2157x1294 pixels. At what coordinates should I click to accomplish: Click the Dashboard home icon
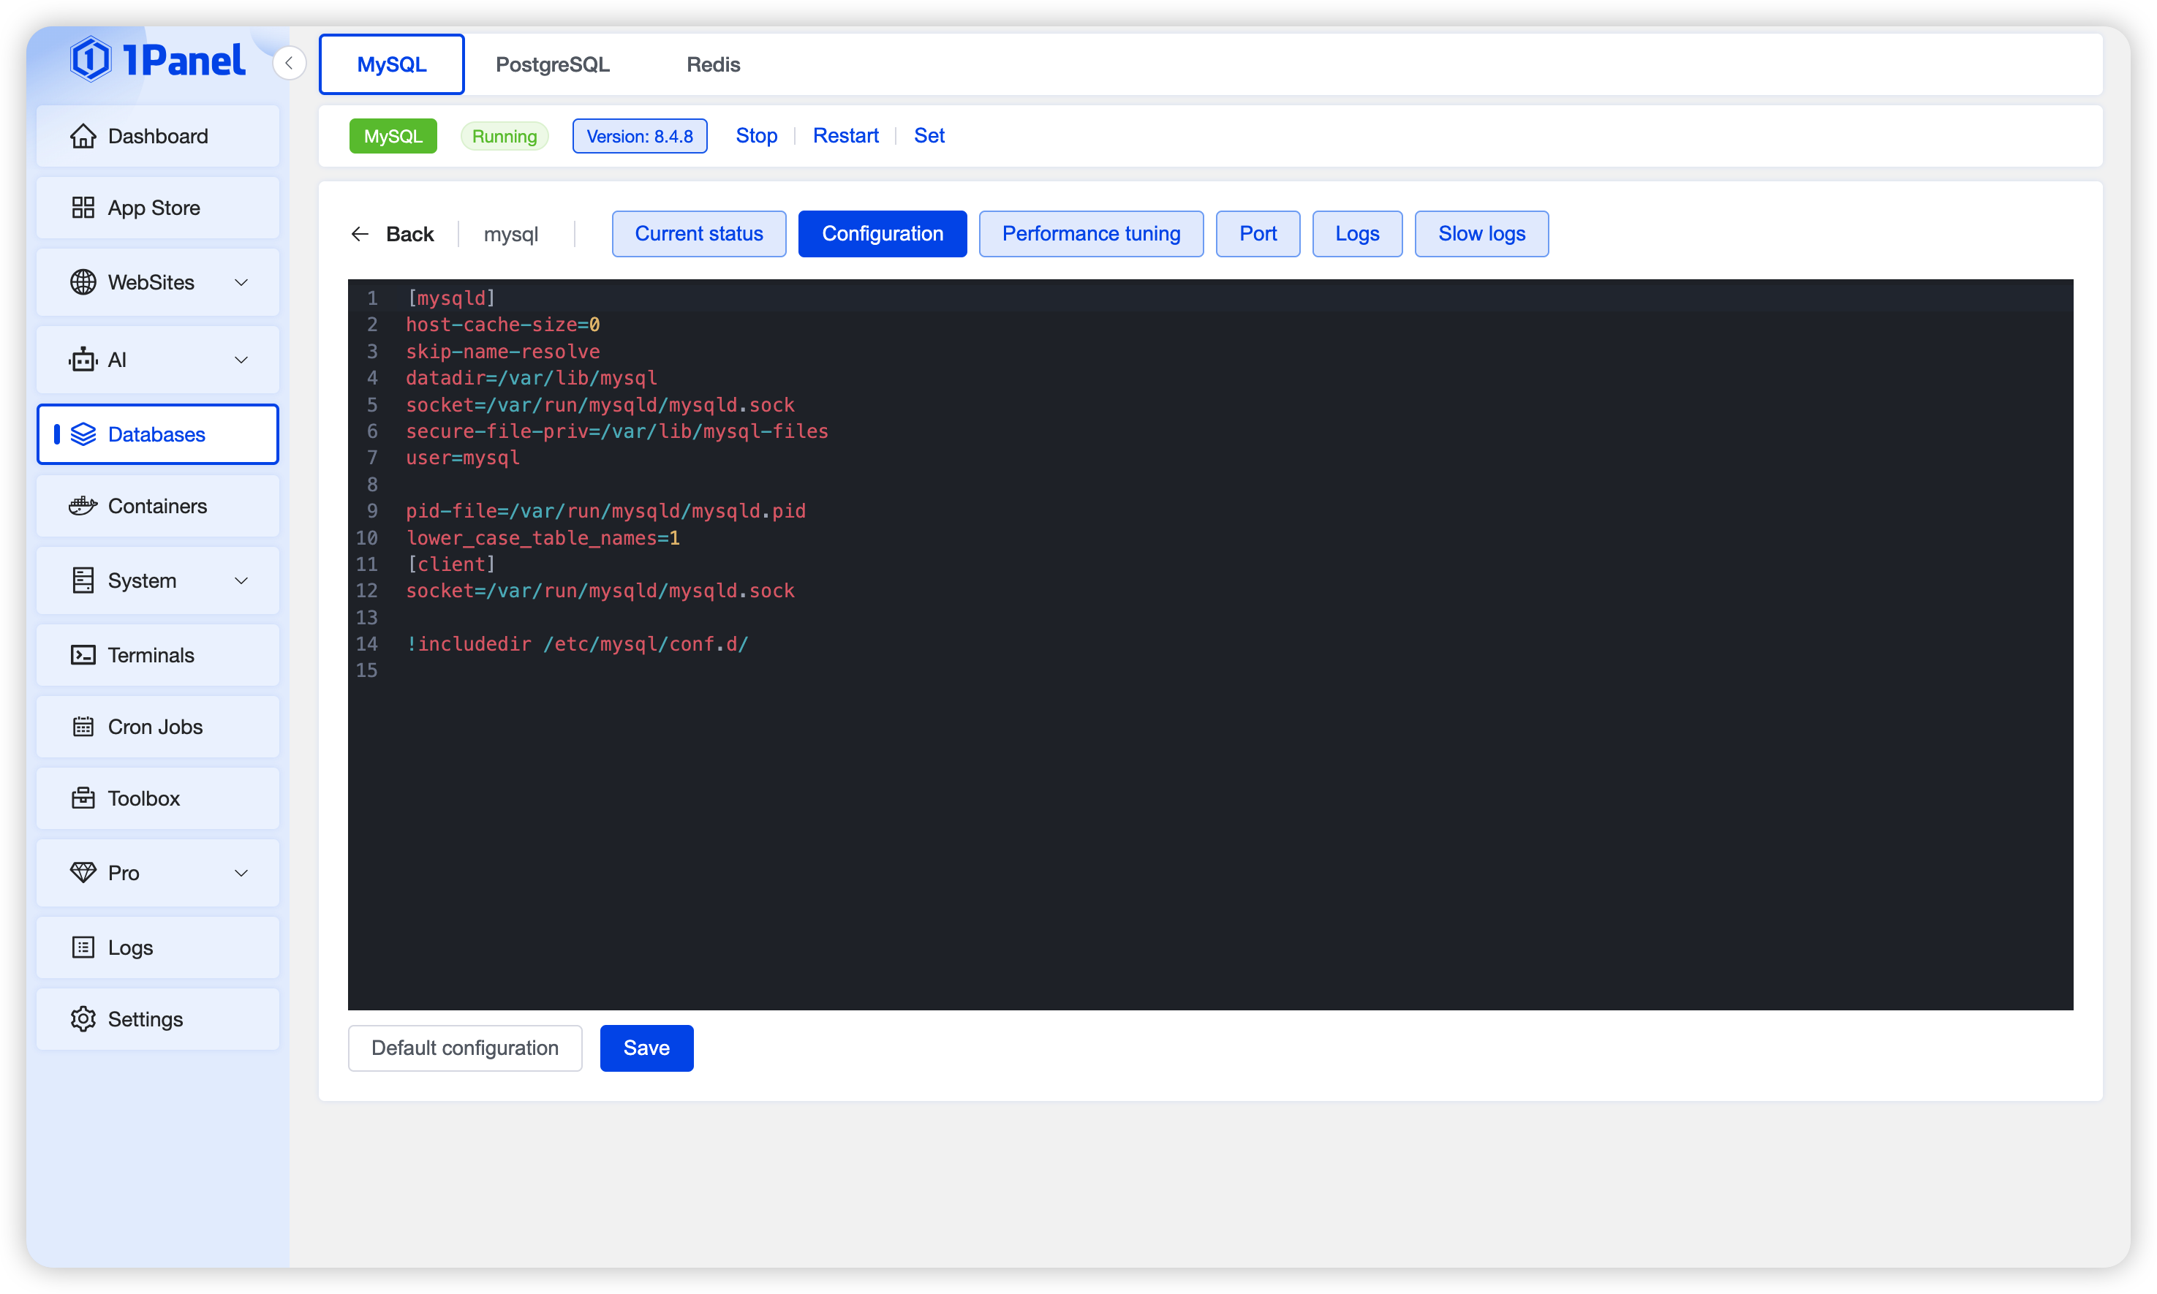[x=83, y=136]
